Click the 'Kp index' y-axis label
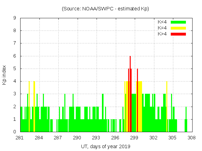Image resolution: width=202 pixels, height=151 pixels. click(x=4, y=75)
